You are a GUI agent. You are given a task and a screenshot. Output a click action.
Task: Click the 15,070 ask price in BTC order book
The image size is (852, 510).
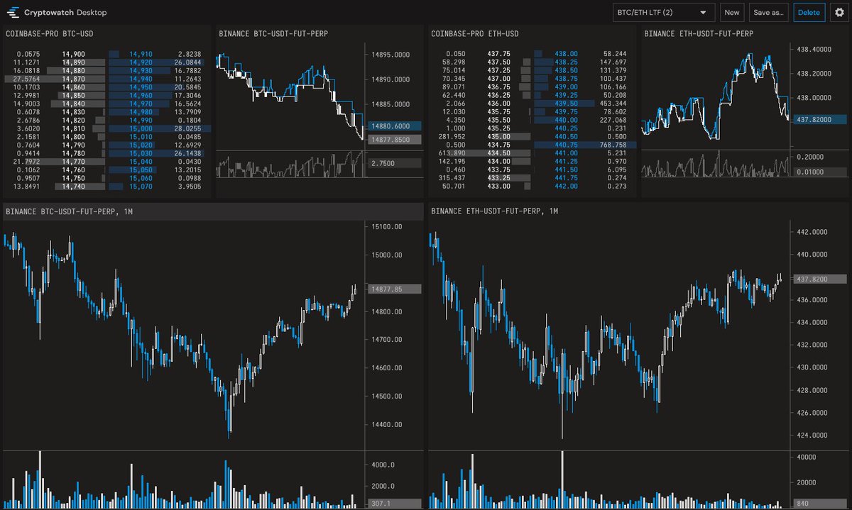pyautogui.click(x=141, y=187)
